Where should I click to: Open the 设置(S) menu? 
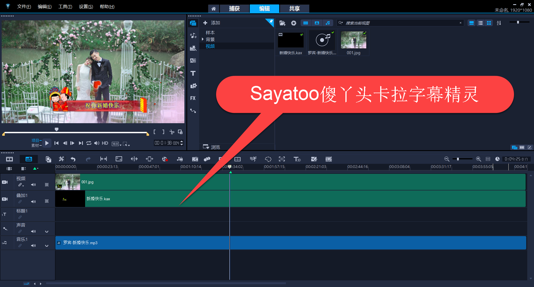86,6
